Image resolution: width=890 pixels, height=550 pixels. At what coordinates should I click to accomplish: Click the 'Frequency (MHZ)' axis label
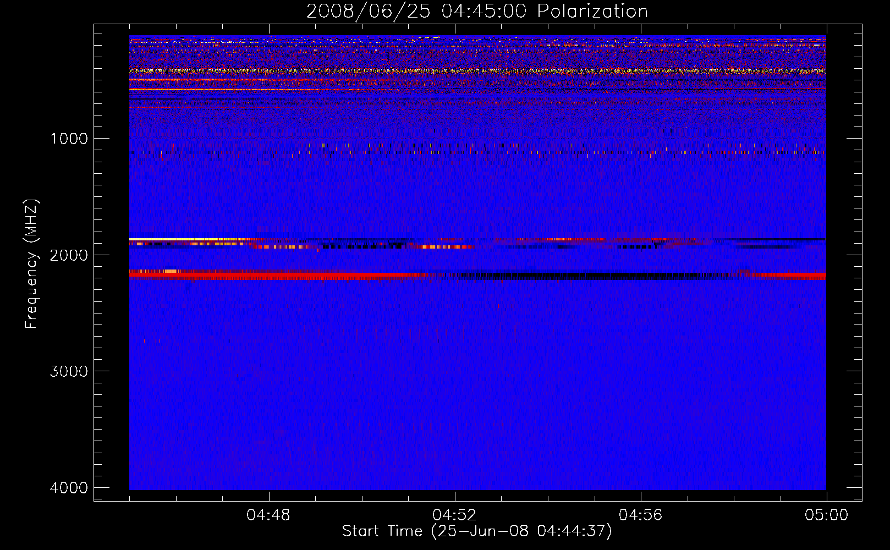(x=32, y=264)
